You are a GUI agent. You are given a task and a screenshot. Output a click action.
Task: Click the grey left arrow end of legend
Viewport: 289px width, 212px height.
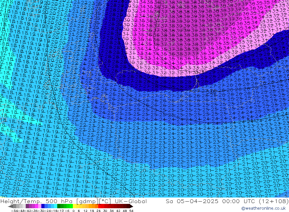pyautogui.click(x=10, y=206)
